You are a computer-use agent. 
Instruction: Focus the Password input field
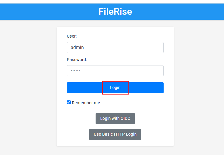click(115, 71)
